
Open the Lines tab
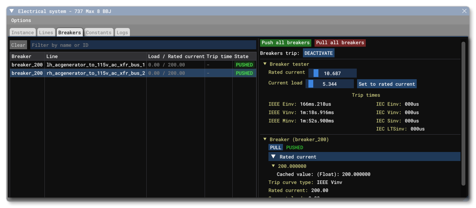[46, 32]
